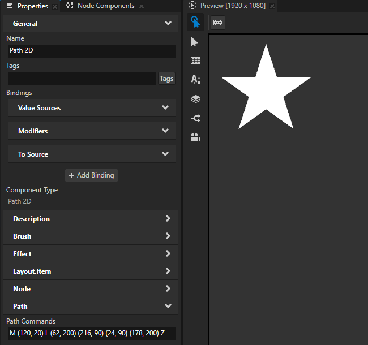Select the node connection tool icon
The height and width of the screenshot is (345, 368).
point(196,118)
